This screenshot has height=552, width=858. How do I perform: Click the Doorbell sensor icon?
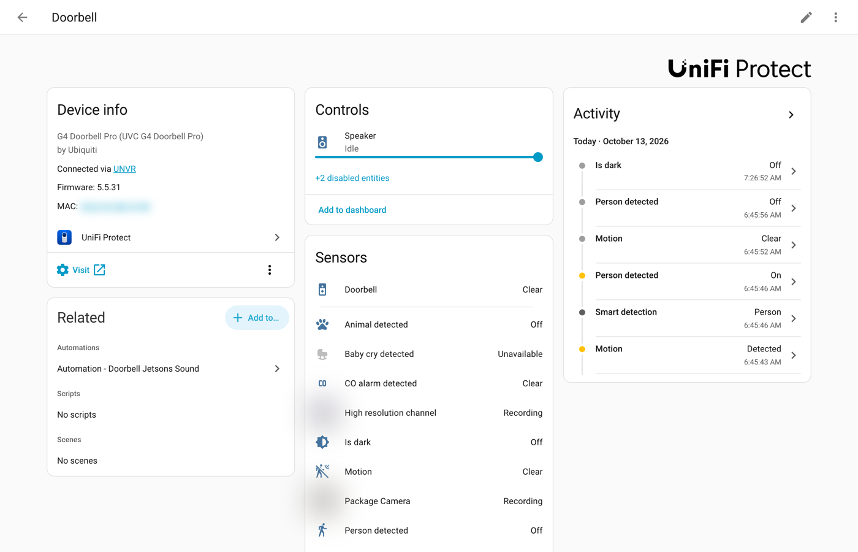point(322,289)
